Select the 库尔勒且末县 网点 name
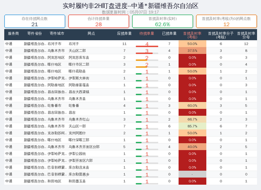The image size is (261, 190). 79,168
